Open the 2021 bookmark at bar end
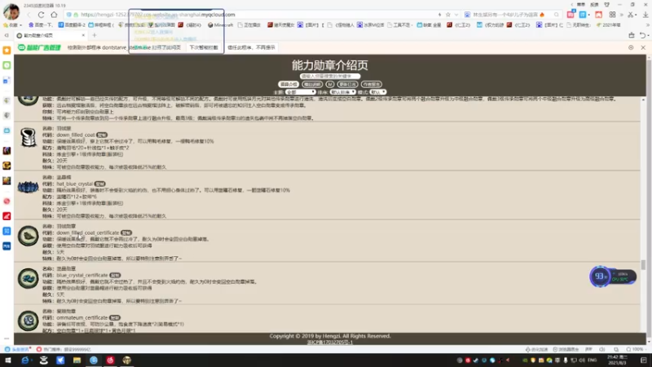This screenshot has width=652, height=367. pos(609,25)
